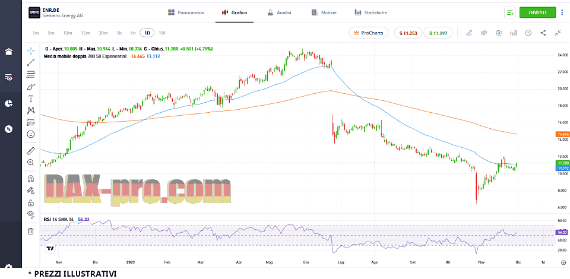
Task: Switch to the Statistiche tab
Action: (x=370, y=12)
